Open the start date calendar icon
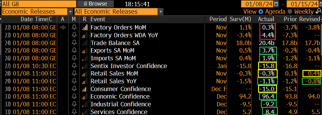This screenshot has width=322, height=115. click(276, 4)
